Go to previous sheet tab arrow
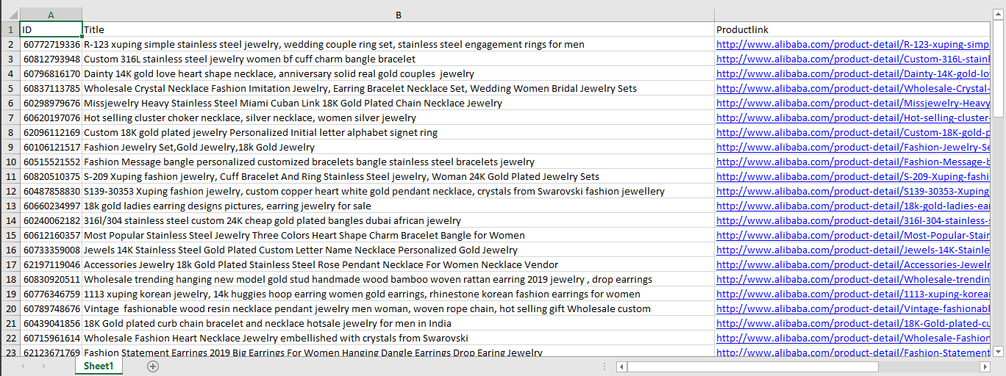The width and height of the screenshot is (1006, 376). [24, 366]
